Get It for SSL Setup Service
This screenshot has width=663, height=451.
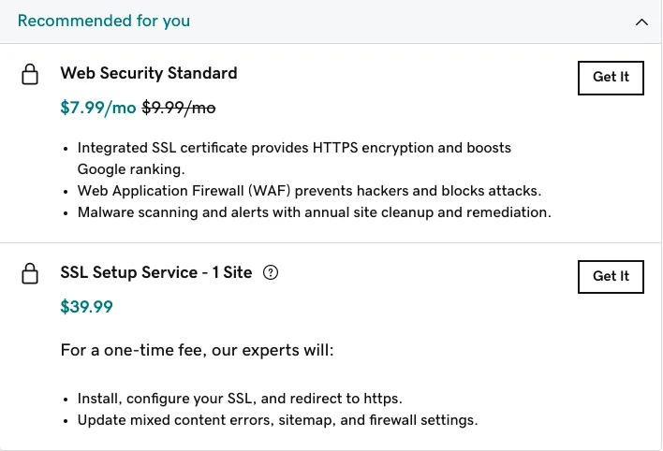(611, 277)
